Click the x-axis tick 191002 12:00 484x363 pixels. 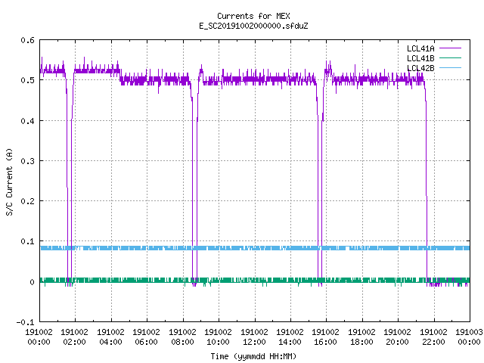[254, 337]
